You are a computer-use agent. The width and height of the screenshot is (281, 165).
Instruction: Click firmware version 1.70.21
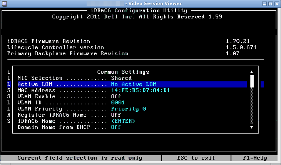[238, 41]
